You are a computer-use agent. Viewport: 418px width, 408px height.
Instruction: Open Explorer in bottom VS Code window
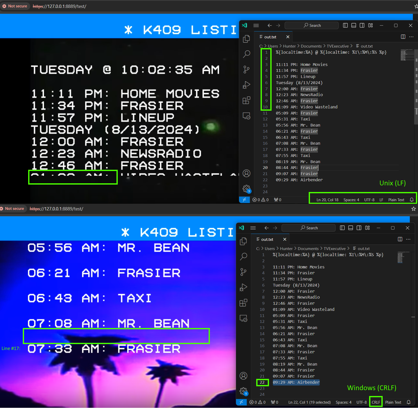[x=243, y=241]
